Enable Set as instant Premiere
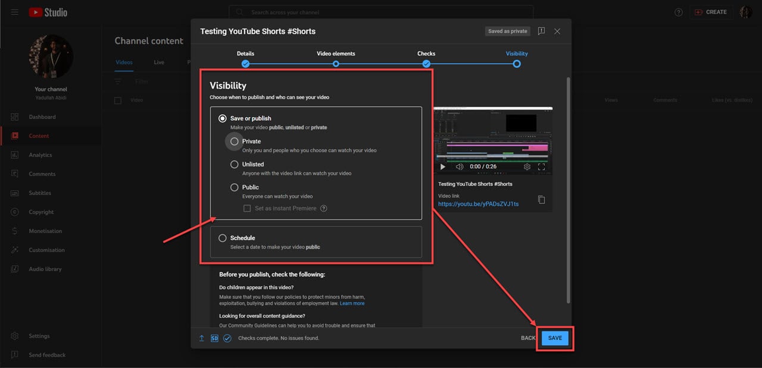762x368 pixels. tap(247, 208)
